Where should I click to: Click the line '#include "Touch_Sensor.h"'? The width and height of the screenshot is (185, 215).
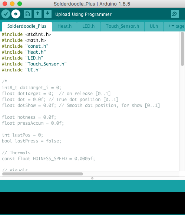34,64
